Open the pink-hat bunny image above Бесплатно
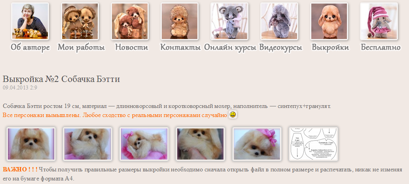The width and height of the screenshot is (409, 184). 379,21
